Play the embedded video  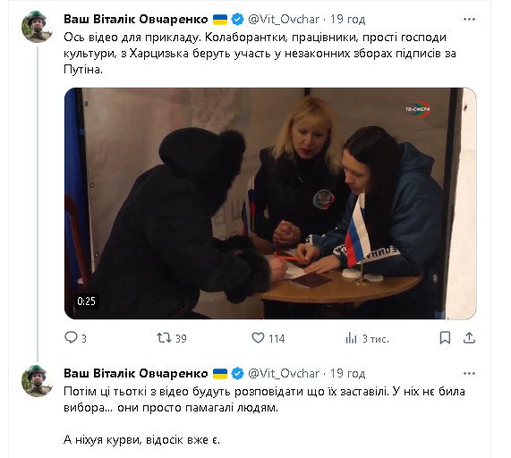pos(270,203)
